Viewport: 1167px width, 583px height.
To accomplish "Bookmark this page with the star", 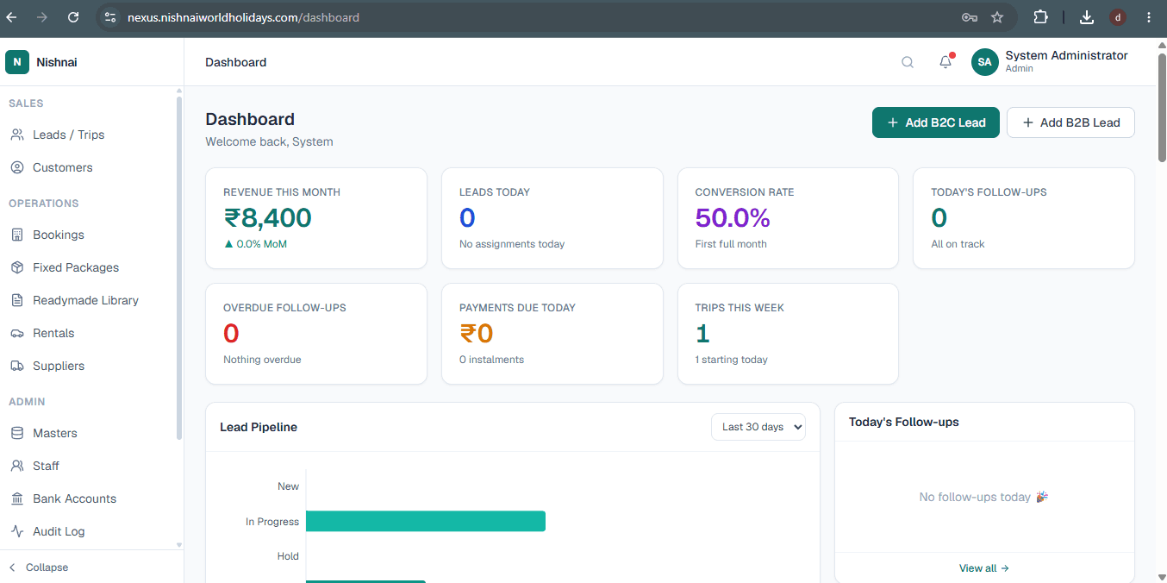I will 997,17.
